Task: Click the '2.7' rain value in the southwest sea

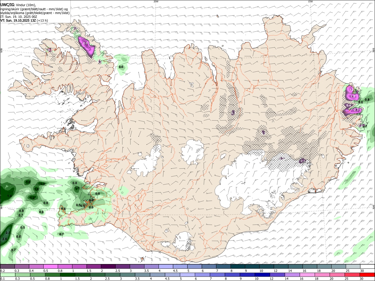Action: pyautogui.click(x=8, y=233)
